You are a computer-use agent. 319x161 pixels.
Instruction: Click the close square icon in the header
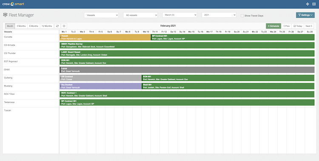pos(314,4)
